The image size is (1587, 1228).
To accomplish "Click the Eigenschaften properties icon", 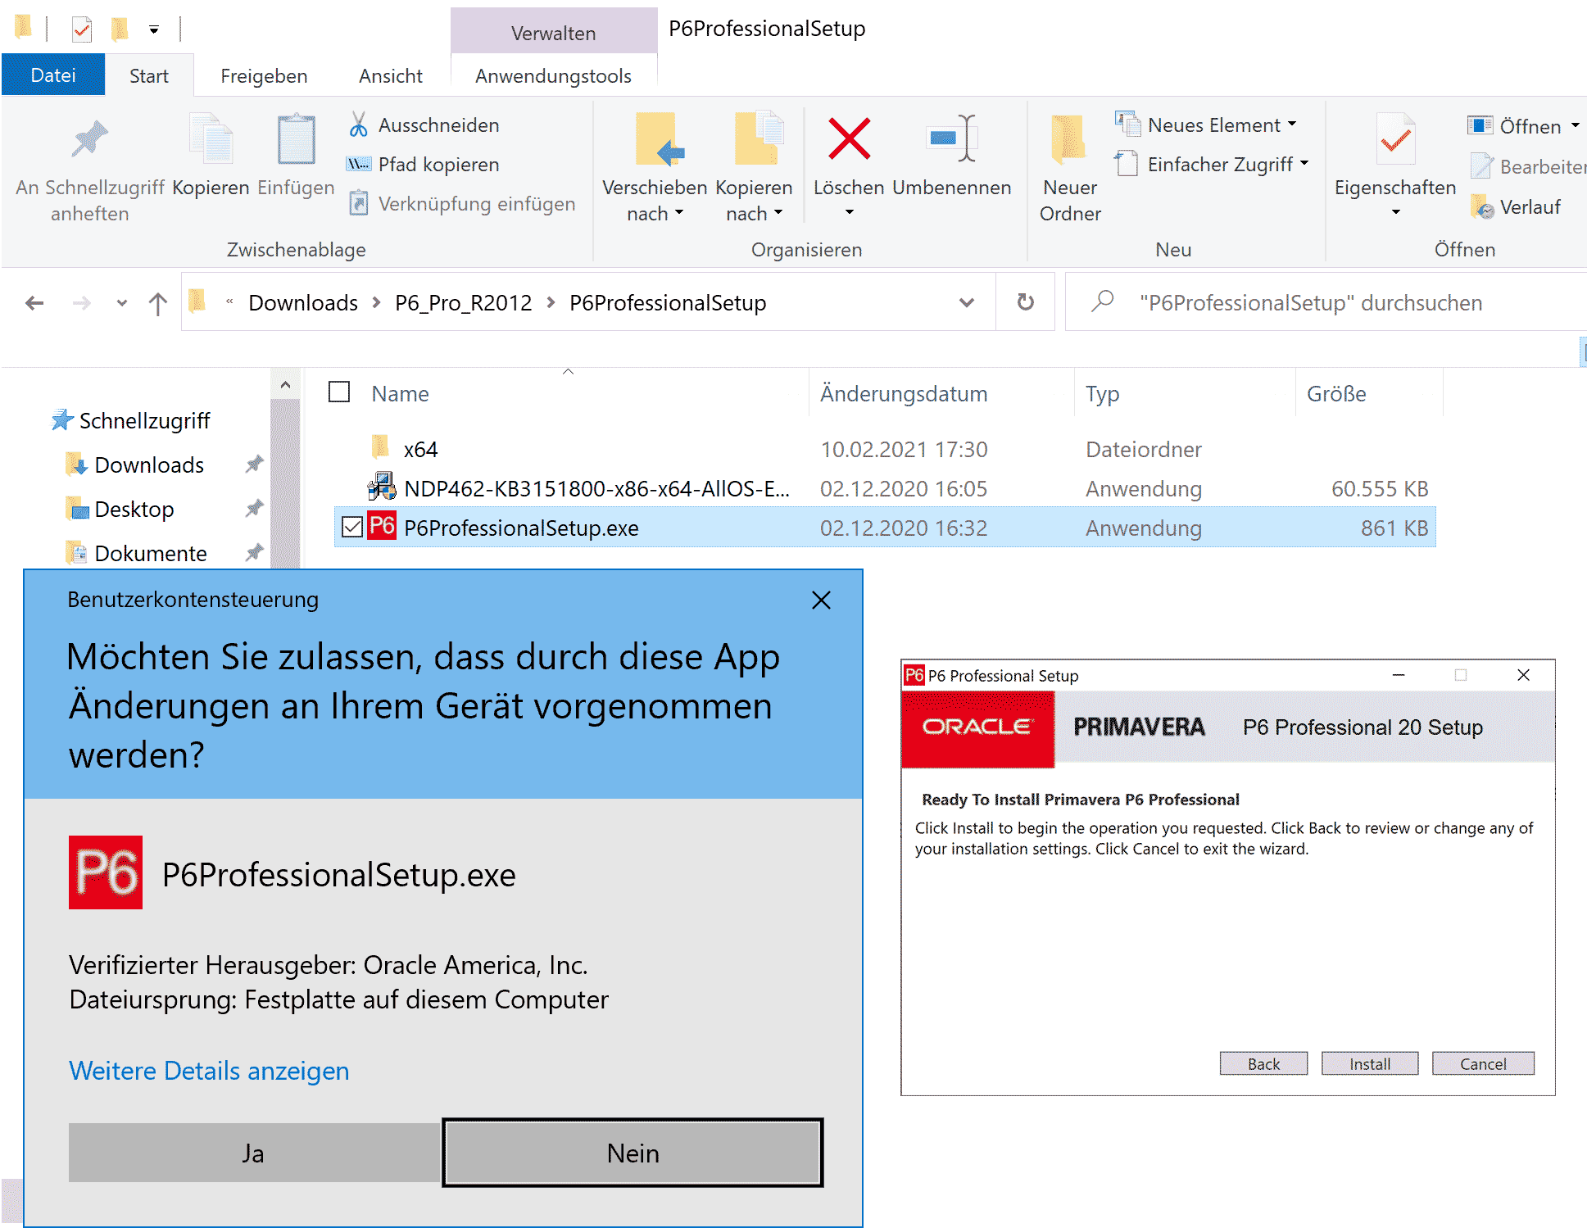I will click(x=1394, y=138).
